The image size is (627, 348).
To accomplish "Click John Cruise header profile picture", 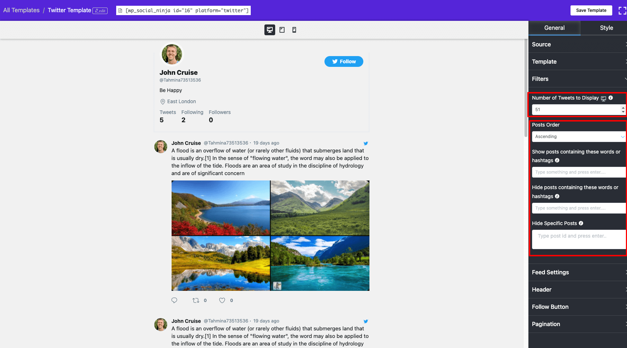I will pos(172,54).
